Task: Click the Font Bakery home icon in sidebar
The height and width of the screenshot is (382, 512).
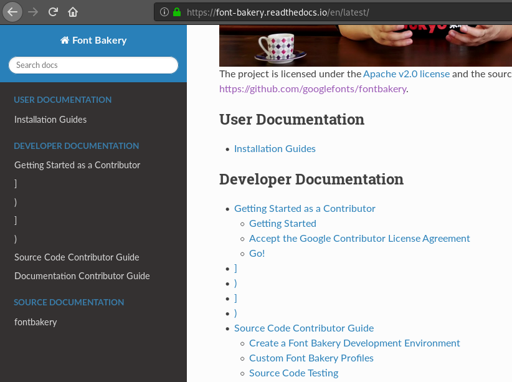Action: (x=65, y=39)
